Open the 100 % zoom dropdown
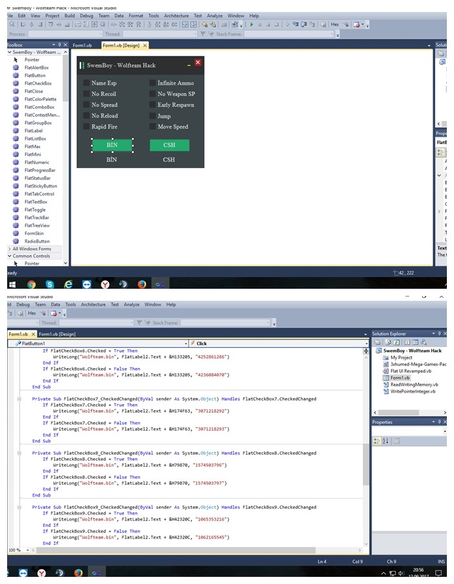The image size is (454, 584). [x=27, y=550]
